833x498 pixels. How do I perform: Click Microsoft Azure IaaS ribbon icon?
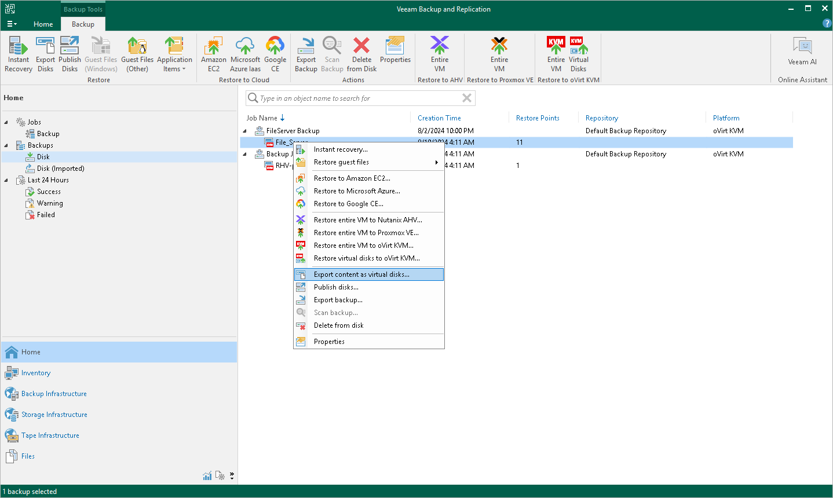pyautogui.click(x=246, y=54)
